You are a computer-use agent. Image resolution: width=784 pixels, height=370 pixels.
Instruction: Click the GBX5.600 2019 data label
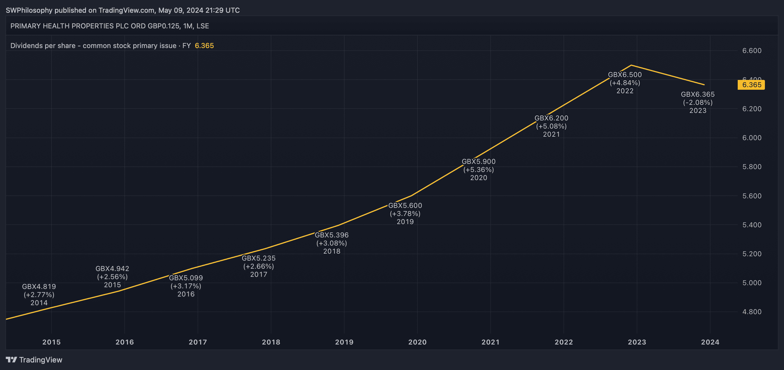(405, 213)
